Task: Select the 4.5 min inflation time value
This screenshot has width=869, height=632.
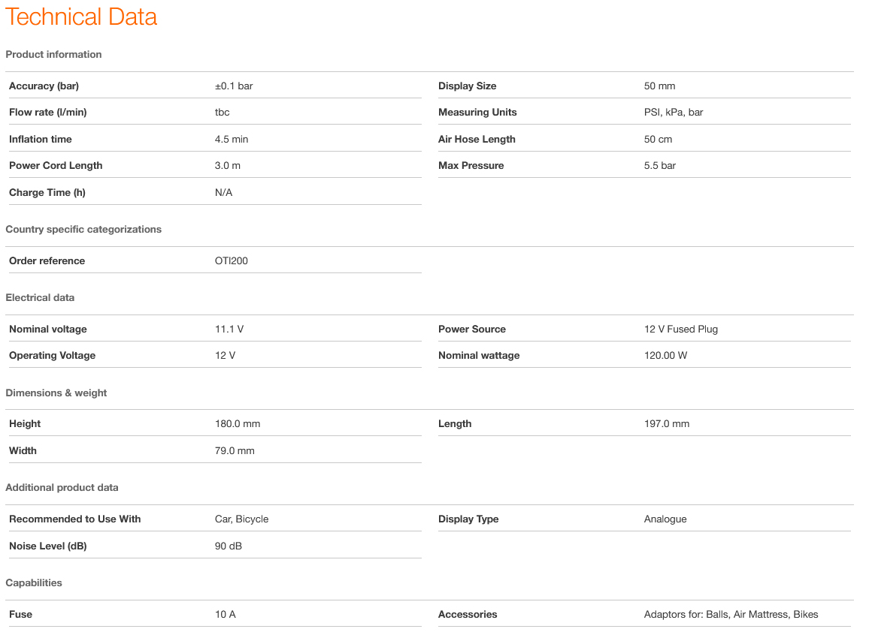Action: [232, 140]
